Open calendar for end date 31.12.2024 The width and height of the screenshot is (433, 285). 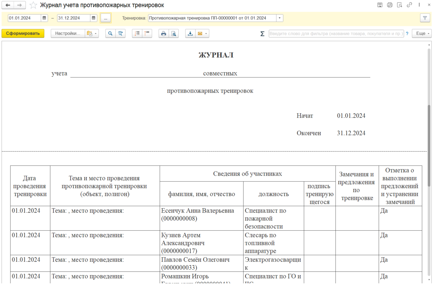94,18
